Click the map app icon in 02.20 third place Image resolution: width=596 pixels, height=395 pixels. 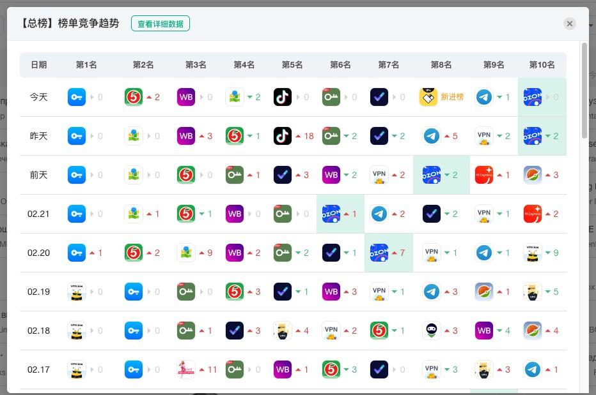click(x=186, y=253)
